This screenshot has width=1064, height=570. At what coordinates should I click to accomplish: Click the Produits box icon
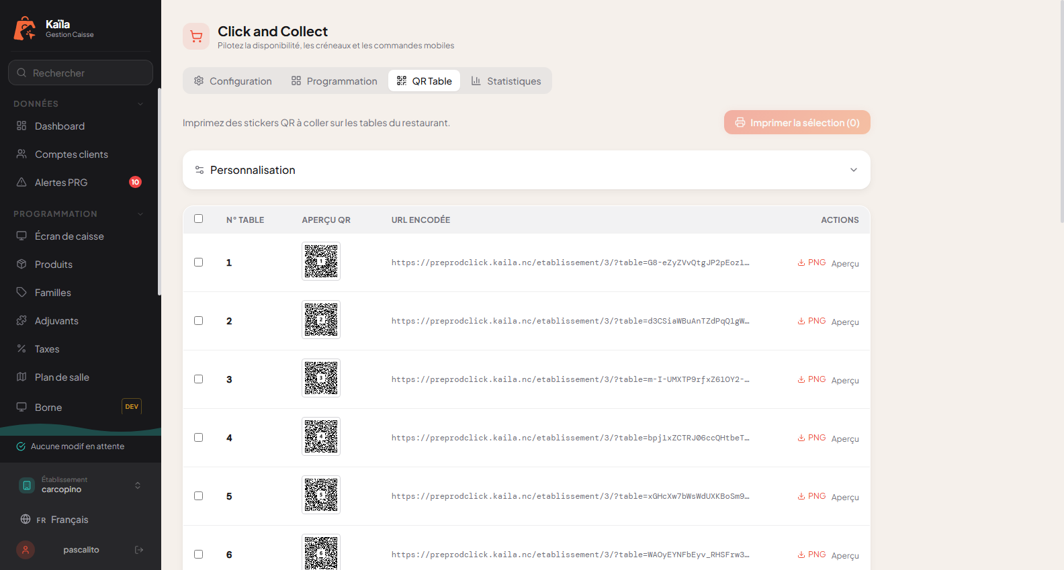click(x=21, y=264)
